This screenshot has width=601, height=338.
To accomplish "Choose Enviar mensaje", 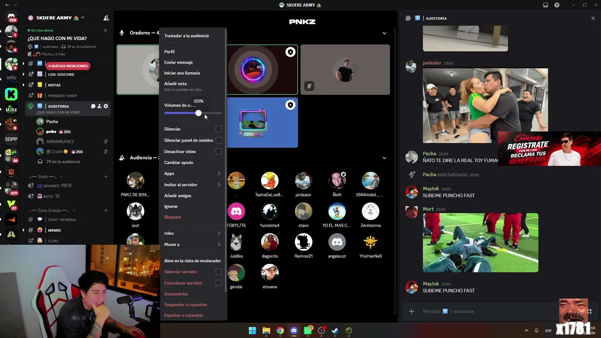I will click(178, 62).
